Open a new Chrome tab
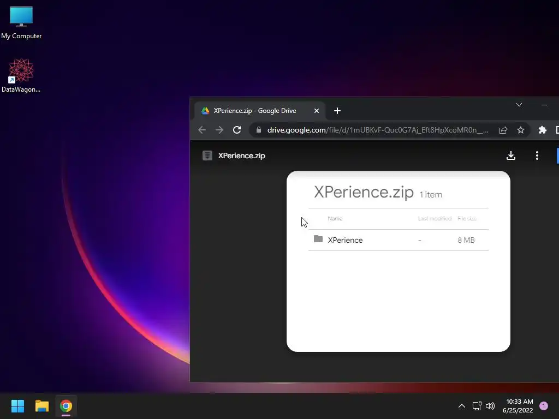Image resolution: width=559 pixels, height=419 pixels. [337, 111]
